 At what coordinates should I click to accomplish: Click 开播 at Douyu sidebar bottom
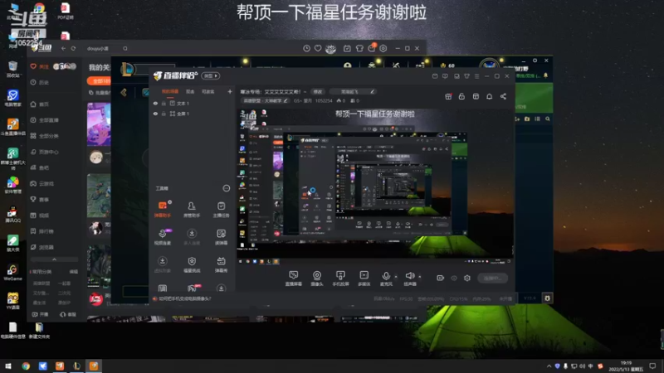point(40,314)
